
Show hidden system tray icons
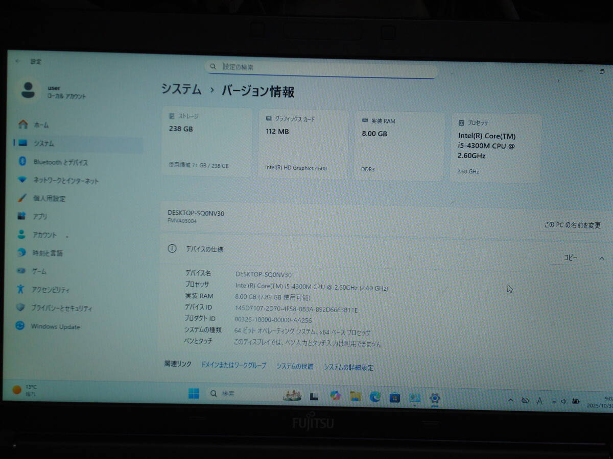tap(510, 401)
